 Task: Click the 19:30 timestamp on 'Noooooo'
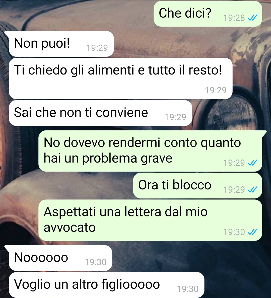(x=95, y=262)
